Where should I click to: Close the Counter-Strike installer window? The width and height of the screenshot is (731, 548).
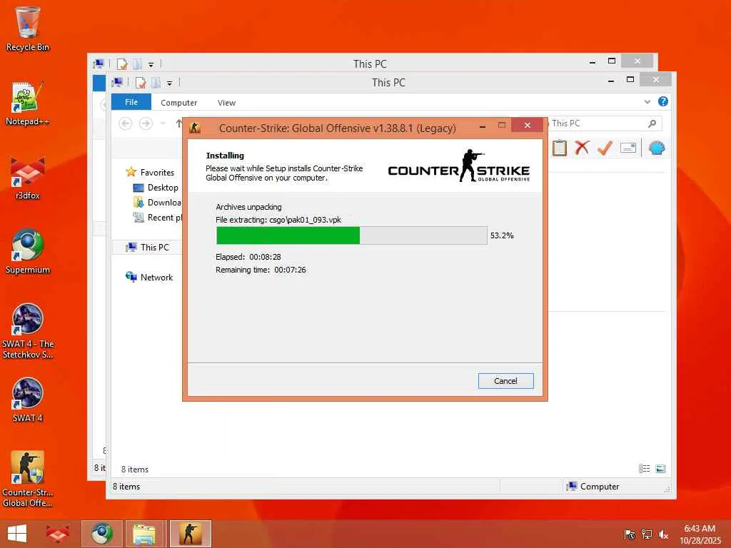[x=528, y=125]
